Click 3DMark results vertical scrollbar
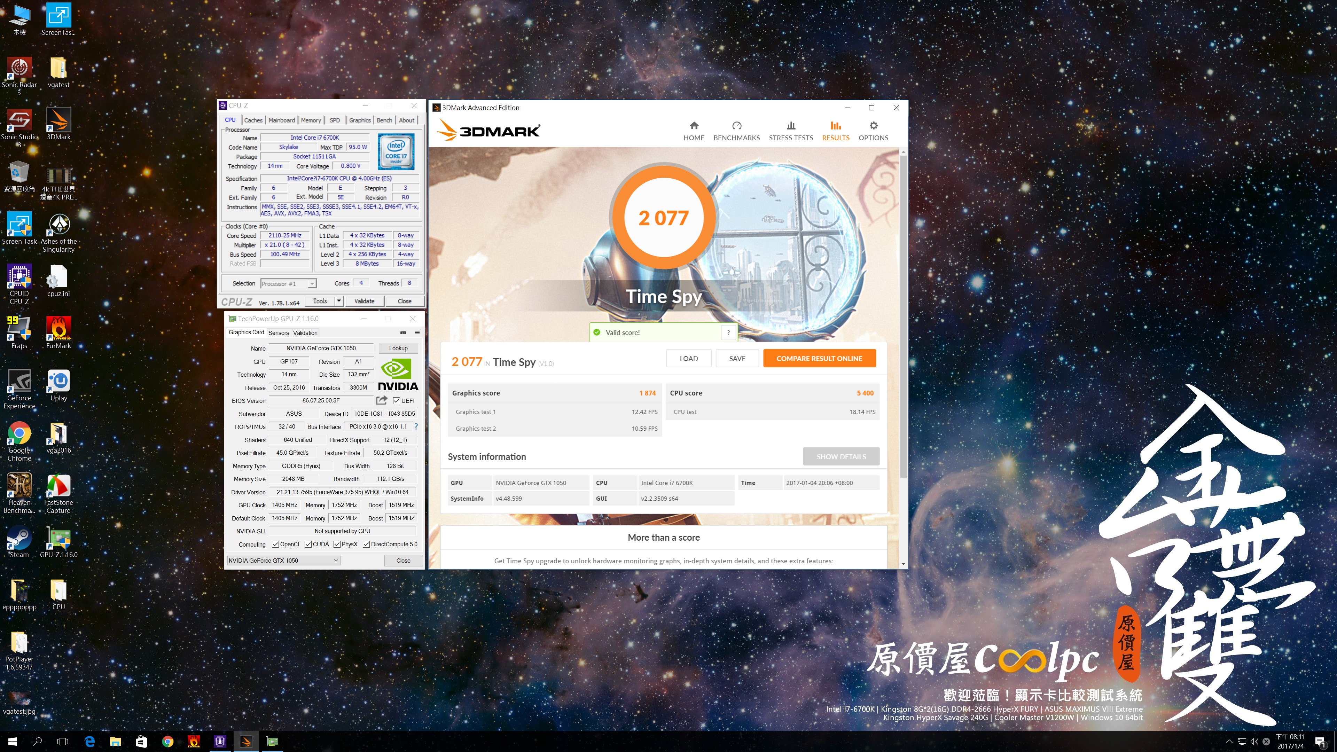Screen dimensions: 1337x752 pyautogui.click(x=904, y=316)
